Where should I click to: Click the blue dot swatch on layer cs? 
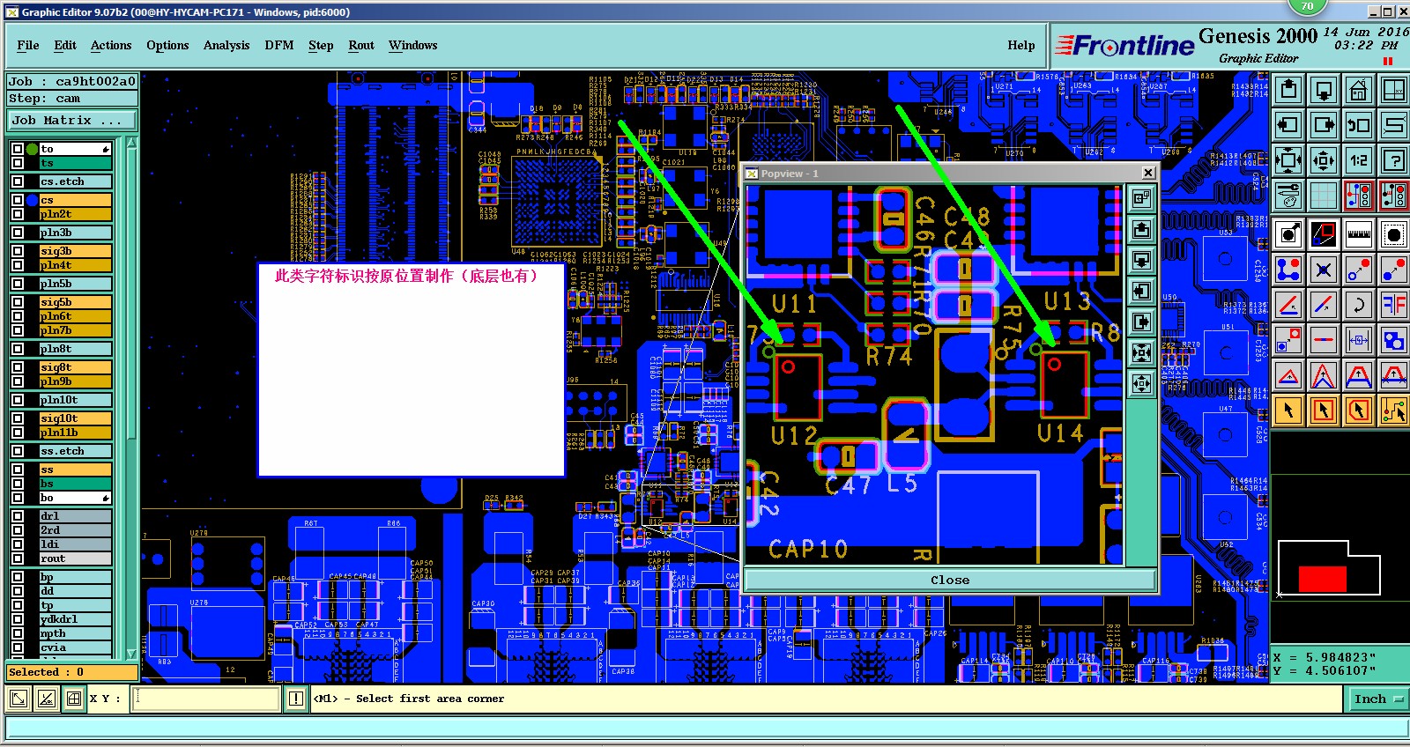click(32, 200)
